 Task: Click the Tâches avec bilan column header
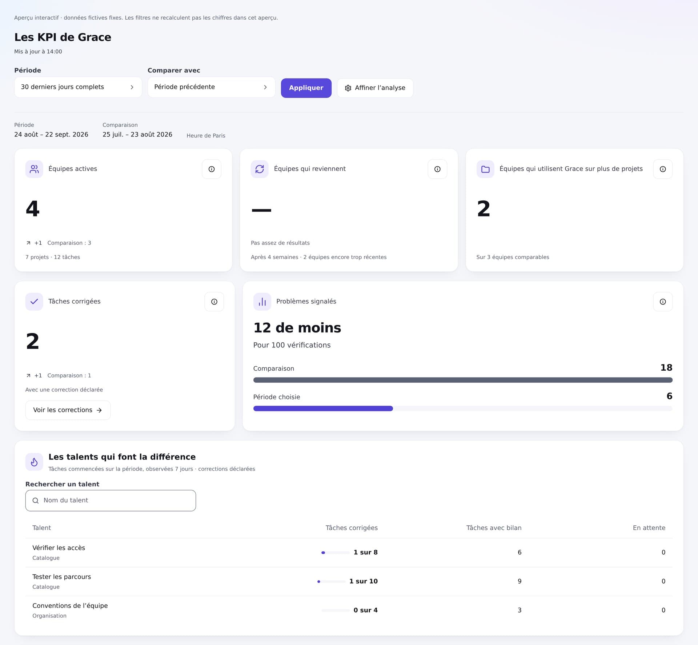[494, 528]
